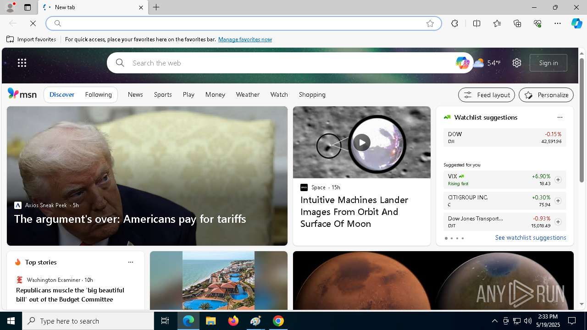This screenshot has width=587, height=330.
Task: Open Watchlist suggestions options menu
Action: [x=559, y=117]
